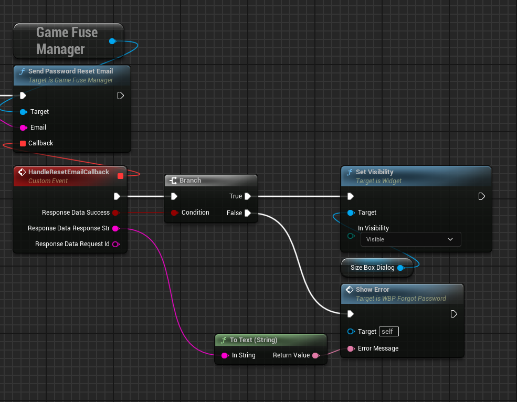Image resolution: width=517 pixels, height=402 pixels.
Task: Click the 'In Visibility' label text
Action: coord(373,228)
